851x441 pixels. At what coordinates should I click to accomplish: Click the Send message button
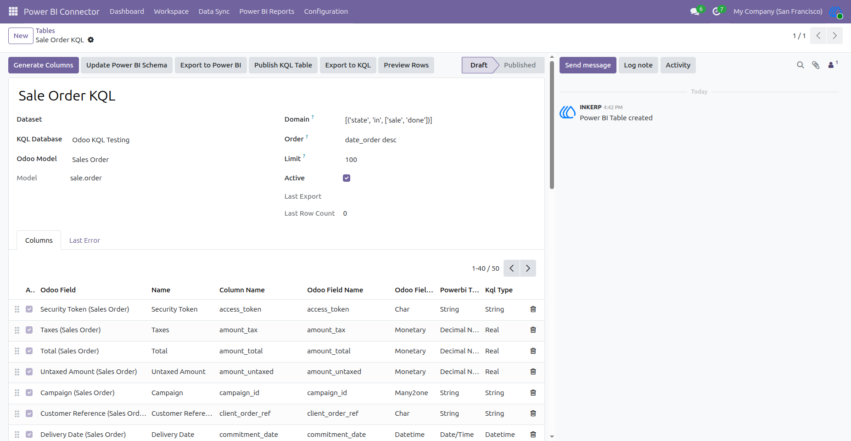point(588,65)
